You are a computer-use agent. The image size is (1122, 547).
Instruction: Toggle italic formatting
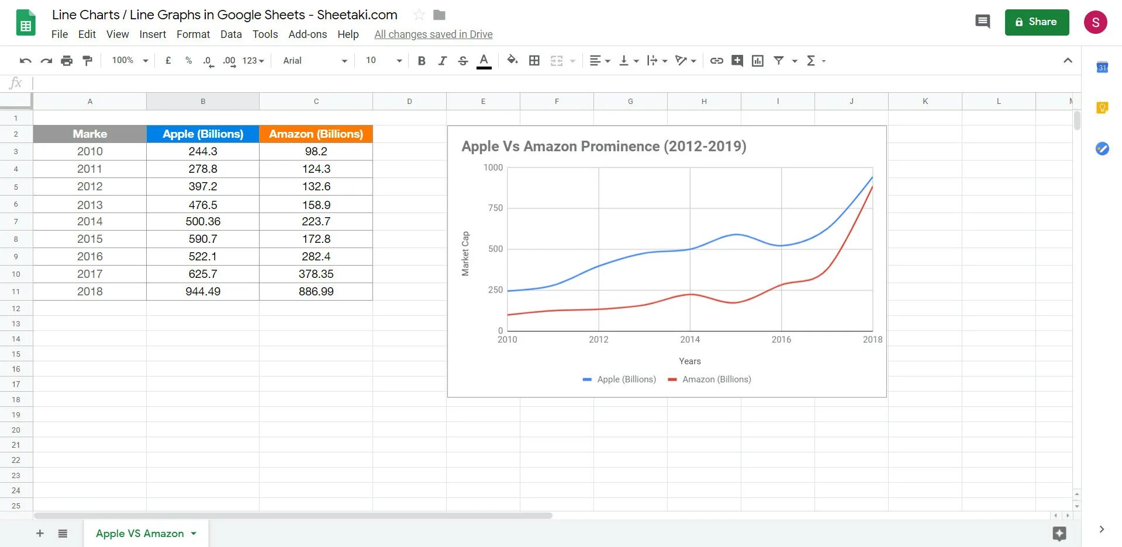click(x=443, y=61)
